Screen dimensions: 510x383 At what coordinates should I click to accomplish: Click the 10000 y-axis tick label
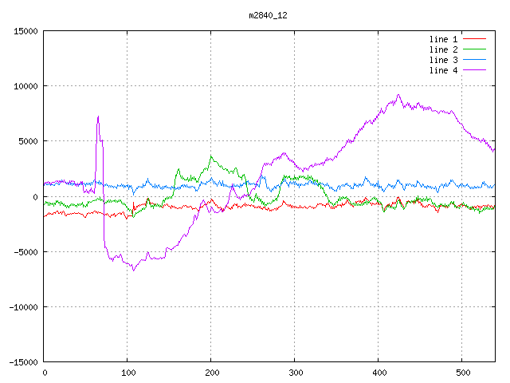25,86
